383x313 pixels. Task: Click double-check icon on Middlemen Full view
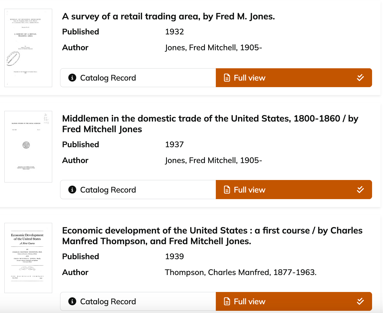pyautogui.click(x=360, y=190)
